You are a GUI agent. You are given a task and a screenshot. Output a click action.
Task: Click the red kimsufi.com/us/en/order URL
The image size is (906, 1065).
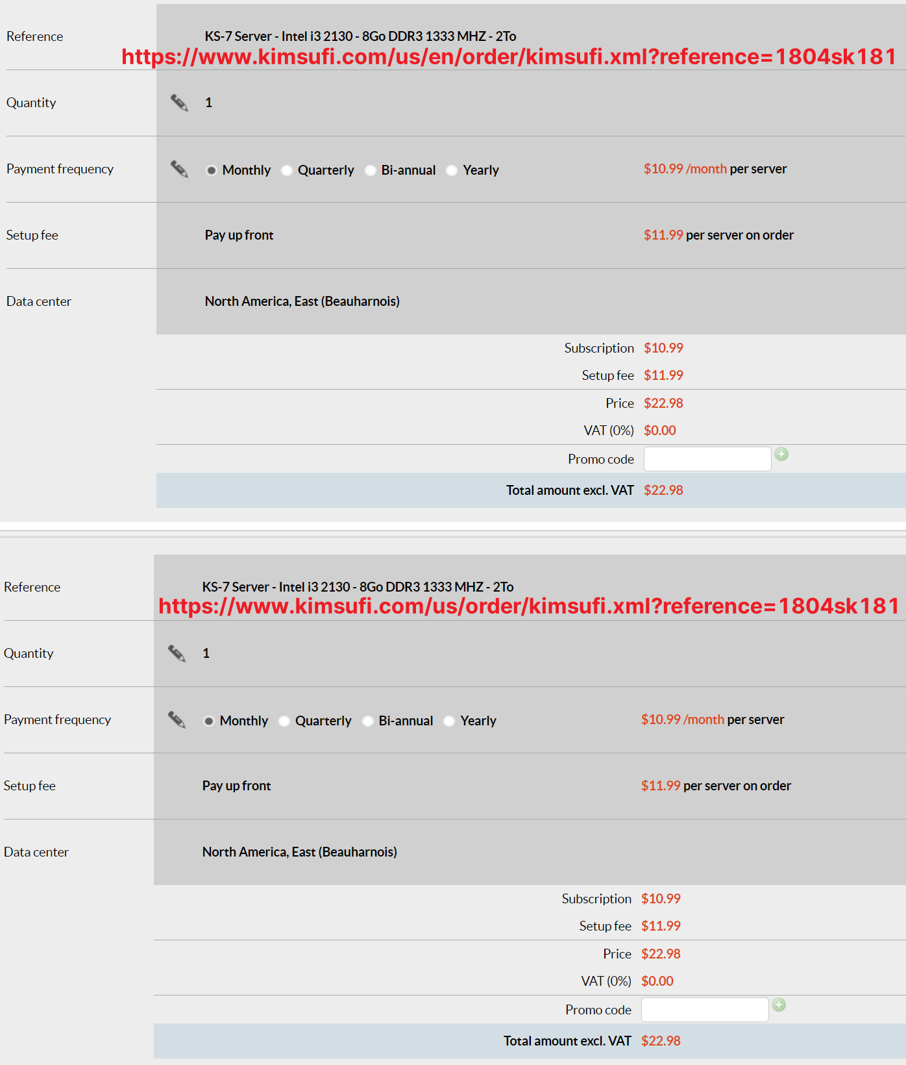click(509, 57)
